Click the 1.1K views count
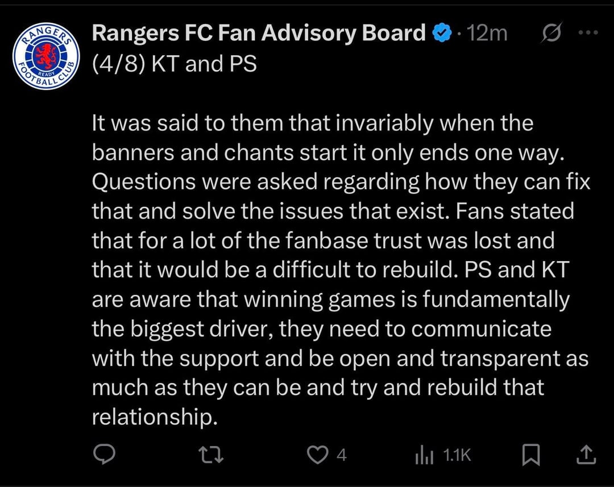The image size is (614, 487). pos(457,455)
